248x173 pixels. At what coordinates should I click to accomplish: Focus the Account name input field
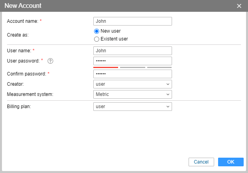tap(132, 21)
